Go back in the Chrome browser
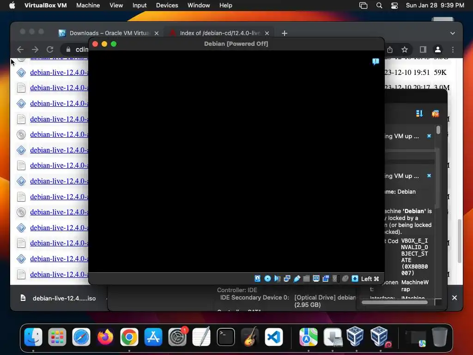The image size is (473, 355). pyautogui.click(x=20, y=49)
